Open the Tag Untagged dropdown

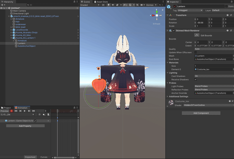tap(190, 10)
